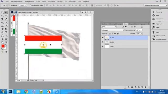Viewport: 168px width, 94px height.
Task: Toggle Автовыбор checkbox in options bar
Action: click(x=9, y=5)
